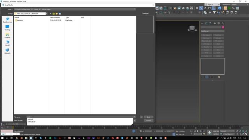Open File Explorer from taskbar

[x=26, y=138]
